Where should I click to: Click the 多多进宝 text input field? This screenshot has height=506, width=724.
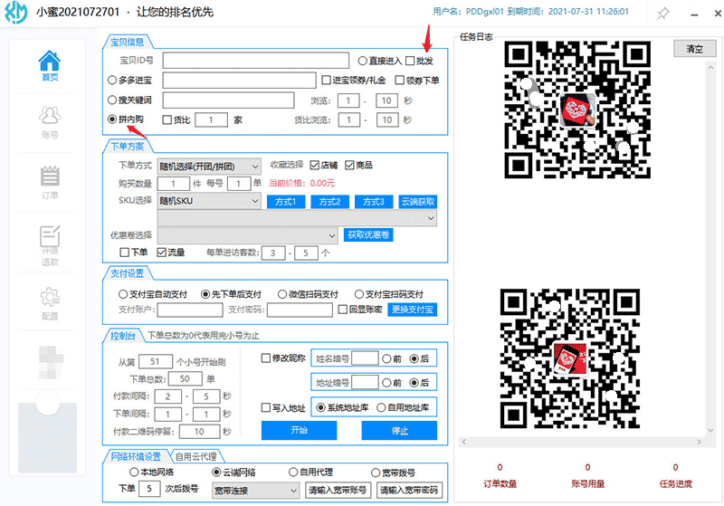point(239,81)
